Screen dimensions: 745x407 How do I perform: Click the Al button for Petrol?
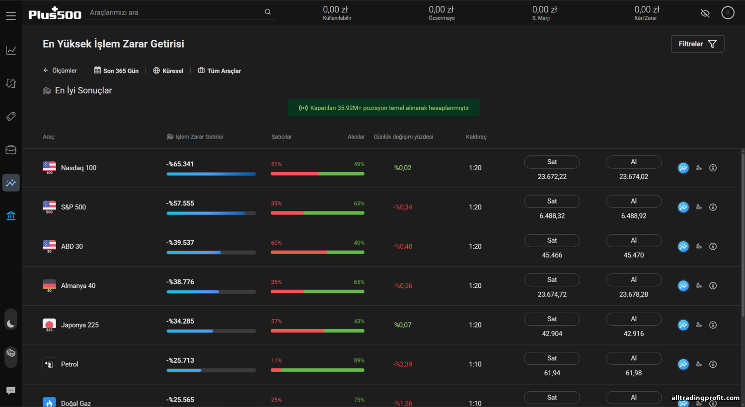633,358
